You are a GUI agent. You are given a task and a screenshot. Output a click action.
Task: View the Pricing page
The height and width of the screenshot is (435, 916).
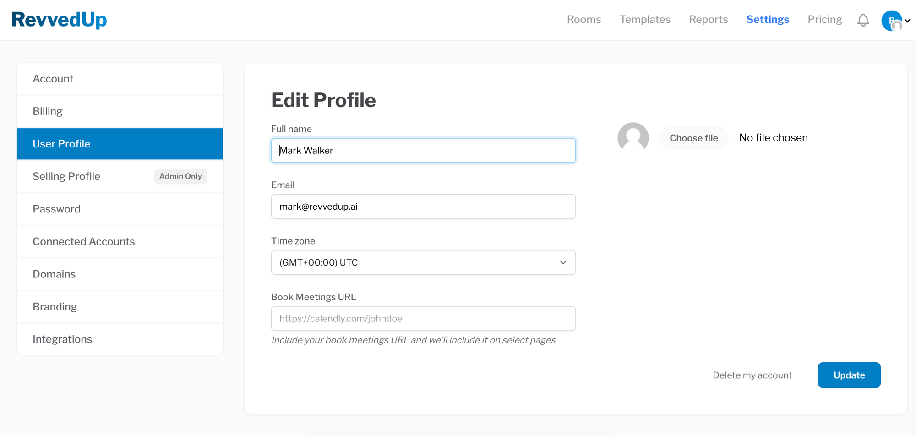(825, 19)
